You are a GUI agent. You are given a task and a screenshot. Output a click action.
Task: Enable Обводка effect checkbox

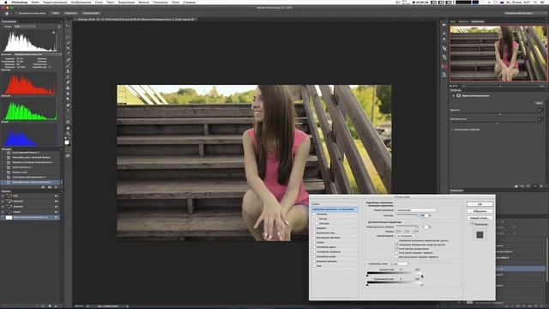tap(314, 228)
